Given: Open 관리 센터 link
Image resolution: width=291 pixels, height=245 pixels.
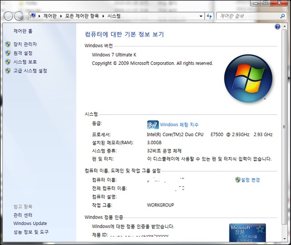Looking at the screenshot, I should (x=23, y=215).
